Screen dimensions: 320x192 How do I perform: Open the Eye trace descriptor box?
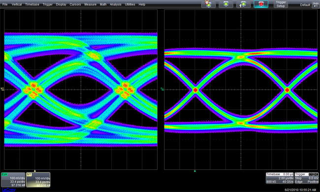point(13,180)
